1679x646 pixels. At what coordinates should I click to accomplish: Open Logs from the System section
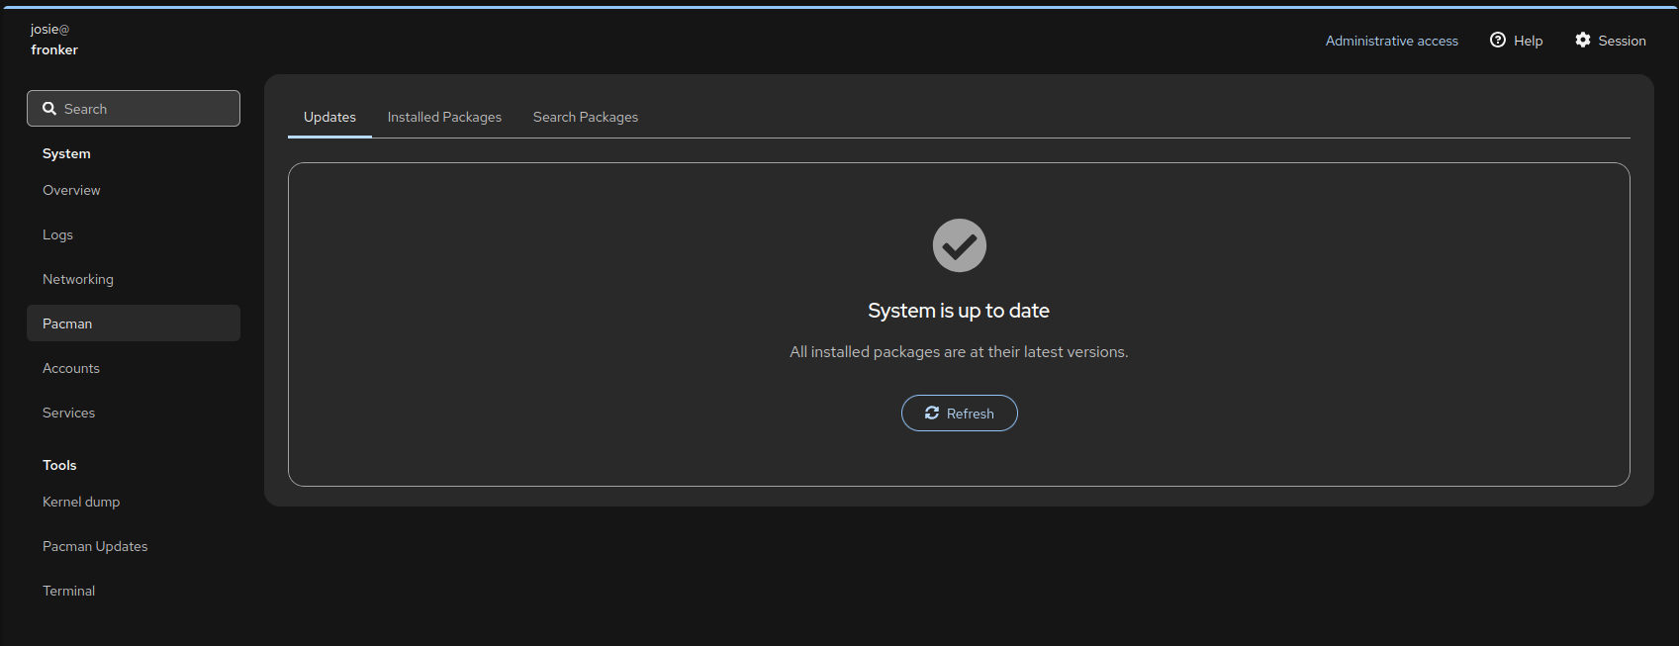[57, 234]
